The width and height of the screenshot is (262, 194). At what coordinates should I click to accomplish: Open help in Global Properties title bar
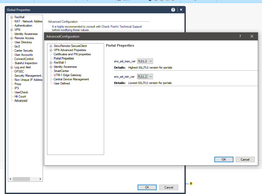pyautogui.click(x=173, y=10)
